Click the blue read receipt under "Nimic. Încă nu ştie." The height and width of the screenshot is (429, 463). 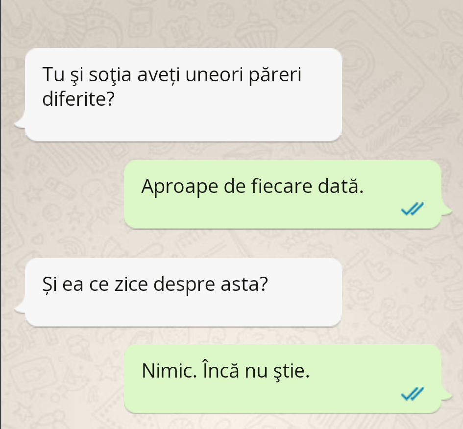pos(413,394)
